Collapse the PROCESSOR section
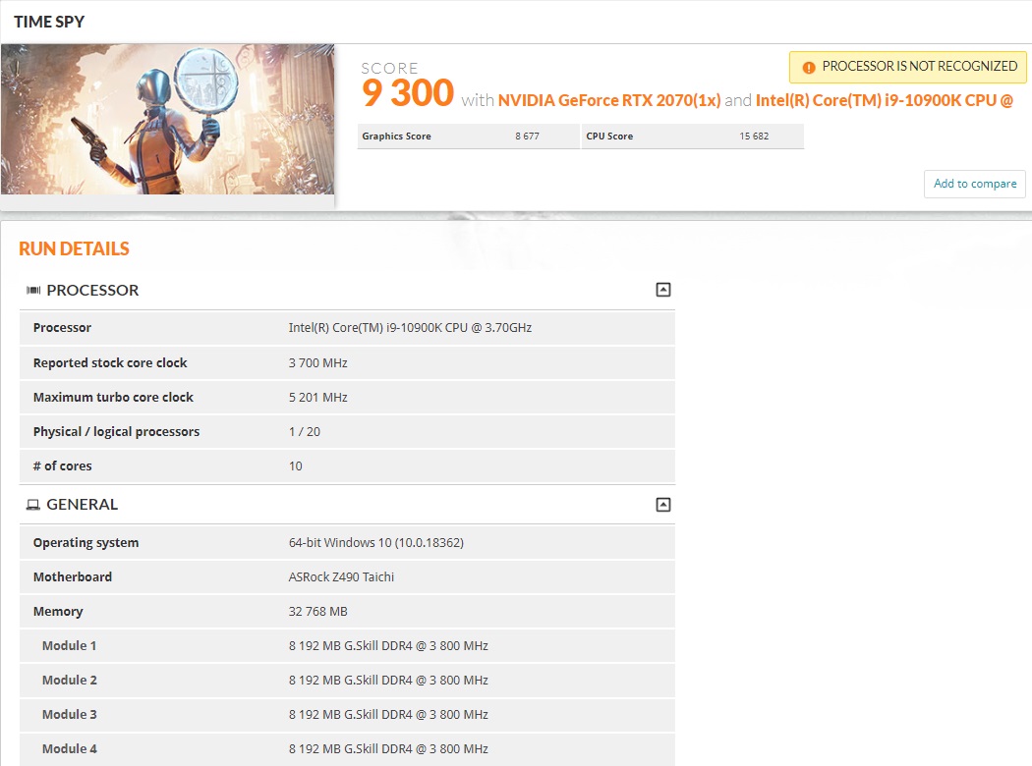This screenshot has width=1032, height=766. pos(662,290)
